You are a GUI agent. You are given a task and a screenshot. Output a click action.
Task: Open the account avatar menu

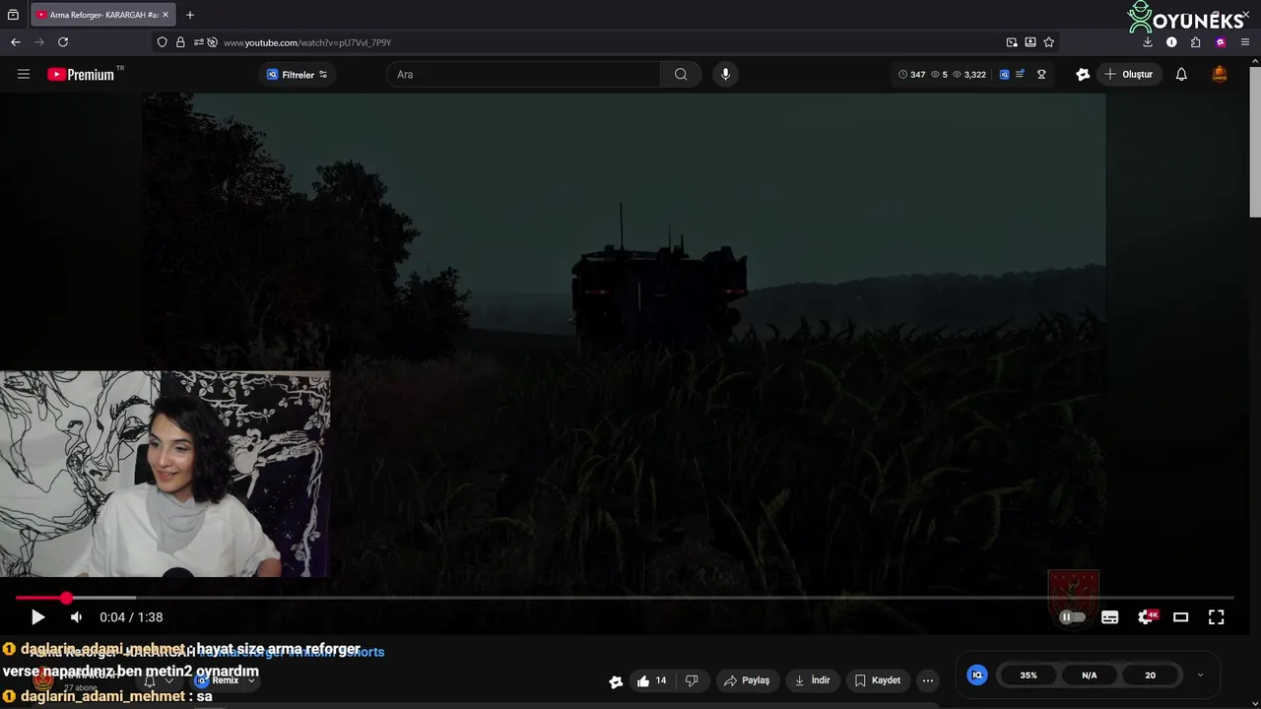tap(1220, 75)
